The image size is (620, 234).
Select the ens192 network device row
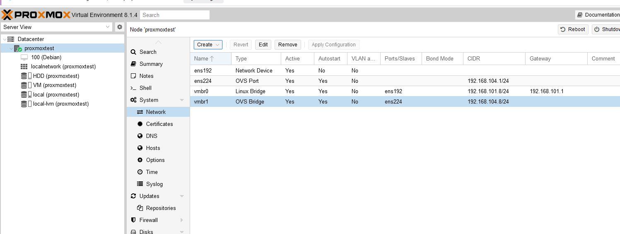tap(405, 70)
